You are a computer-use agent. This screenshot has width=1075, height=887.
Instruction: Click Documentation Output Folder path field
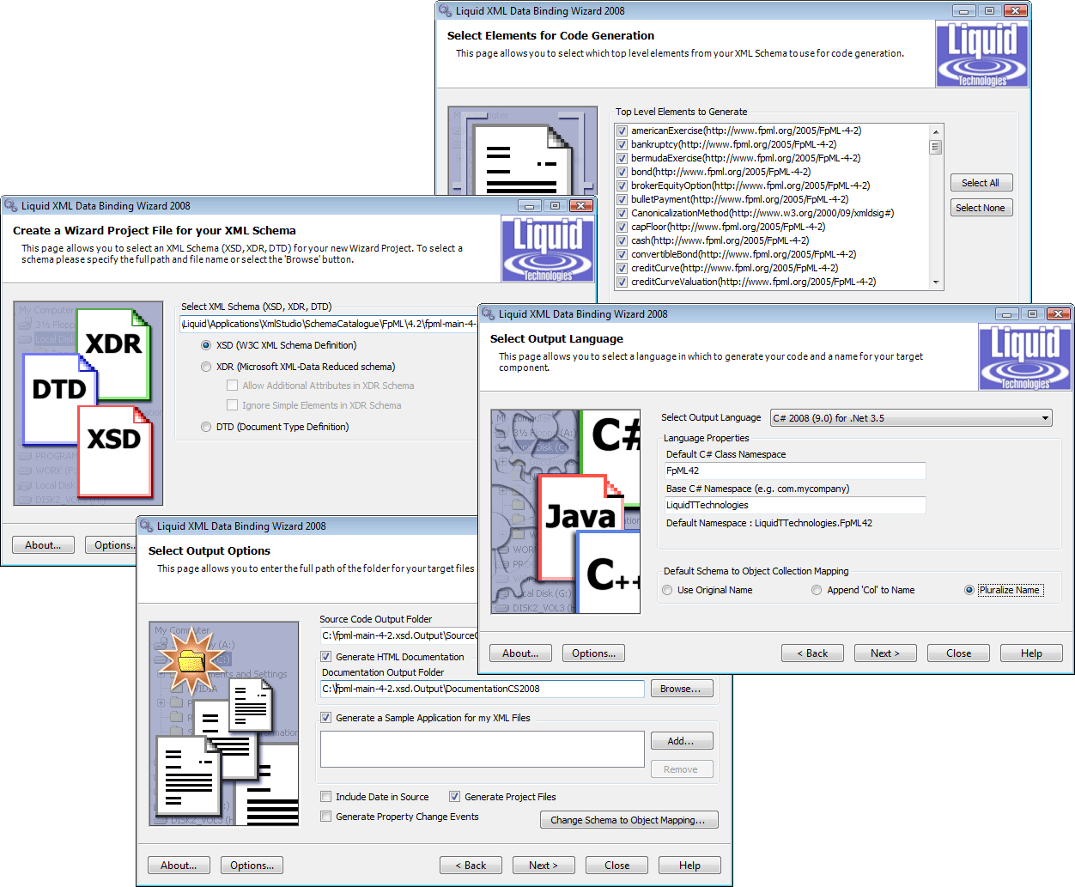483,689
